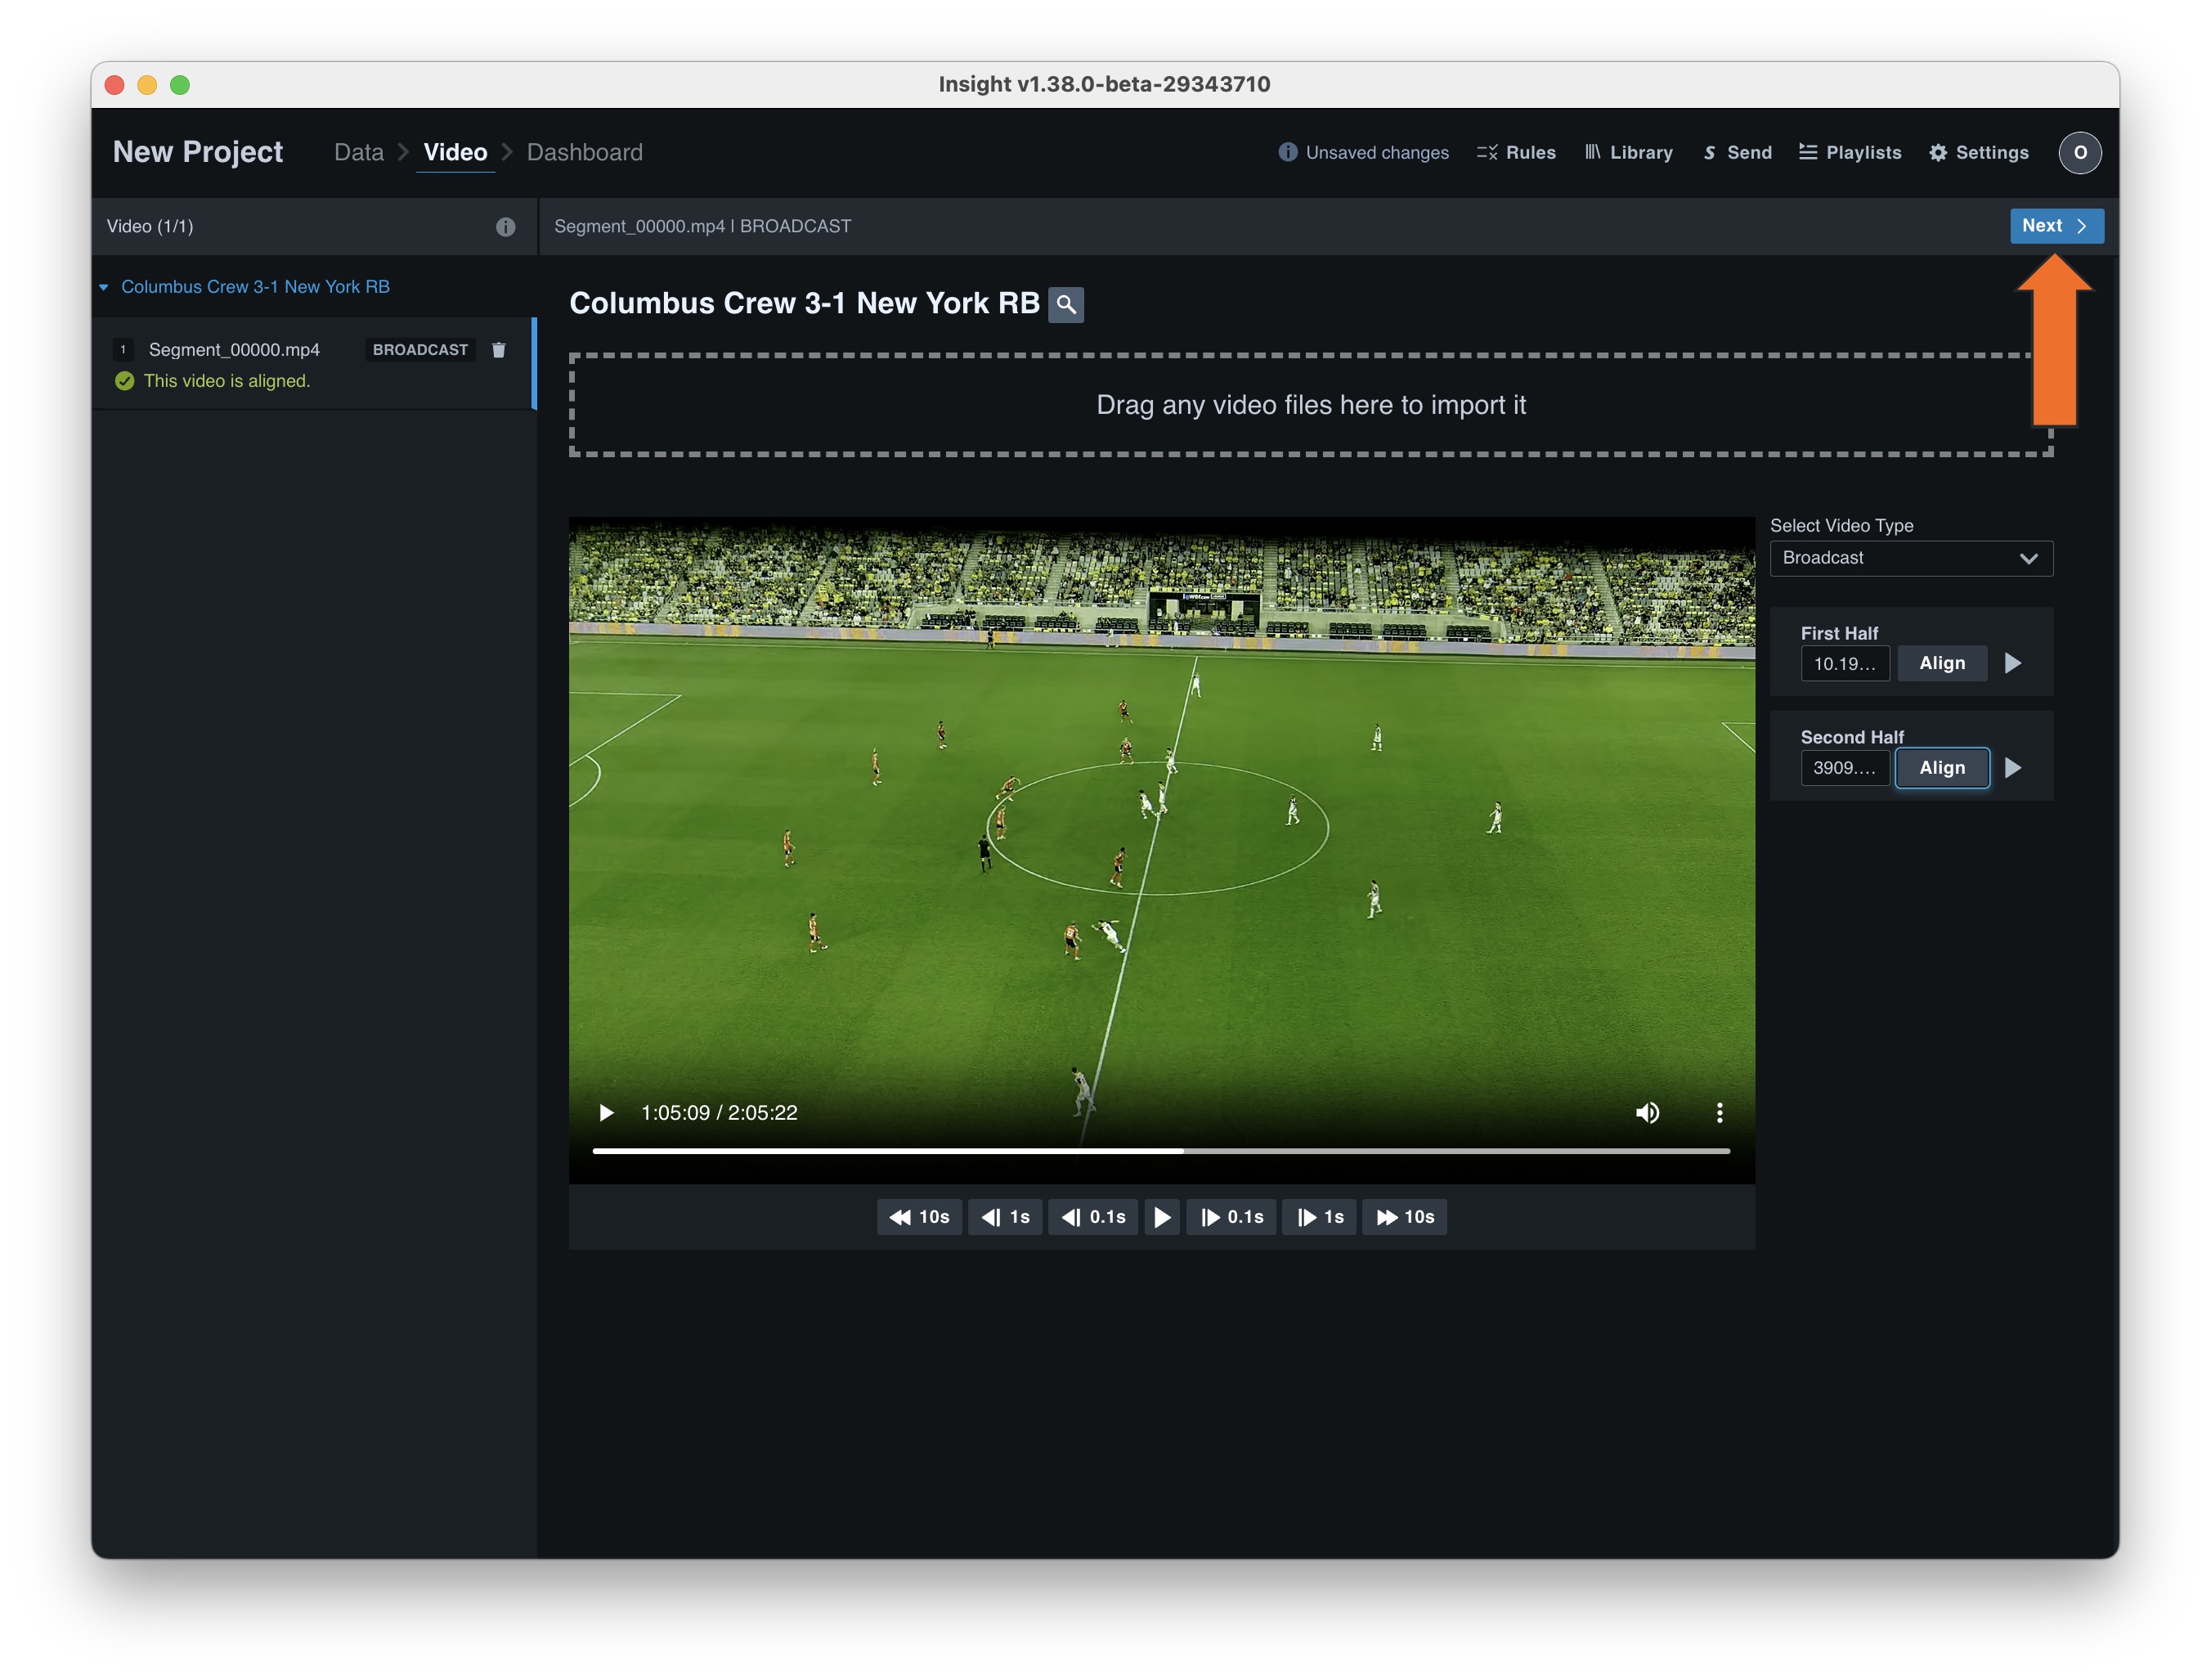Image resolution: width=2211 pixels, height=1680 pixels.
Task: Skip forward the video by 10s
Action: click(1405, 1217)
